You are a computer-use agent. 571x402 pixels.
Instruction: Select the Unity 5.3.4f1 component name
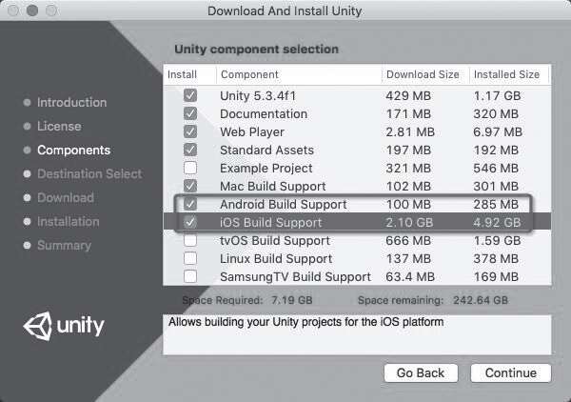(x=258, y=96)
